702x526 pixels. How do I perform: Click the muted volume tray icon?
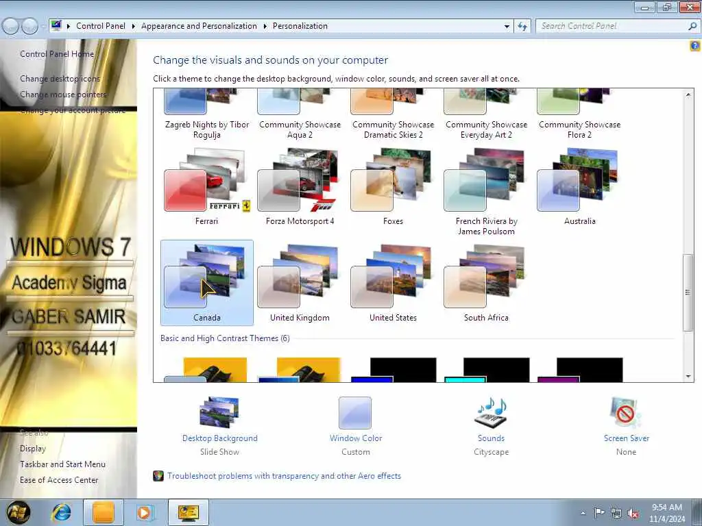click(633, 513)
